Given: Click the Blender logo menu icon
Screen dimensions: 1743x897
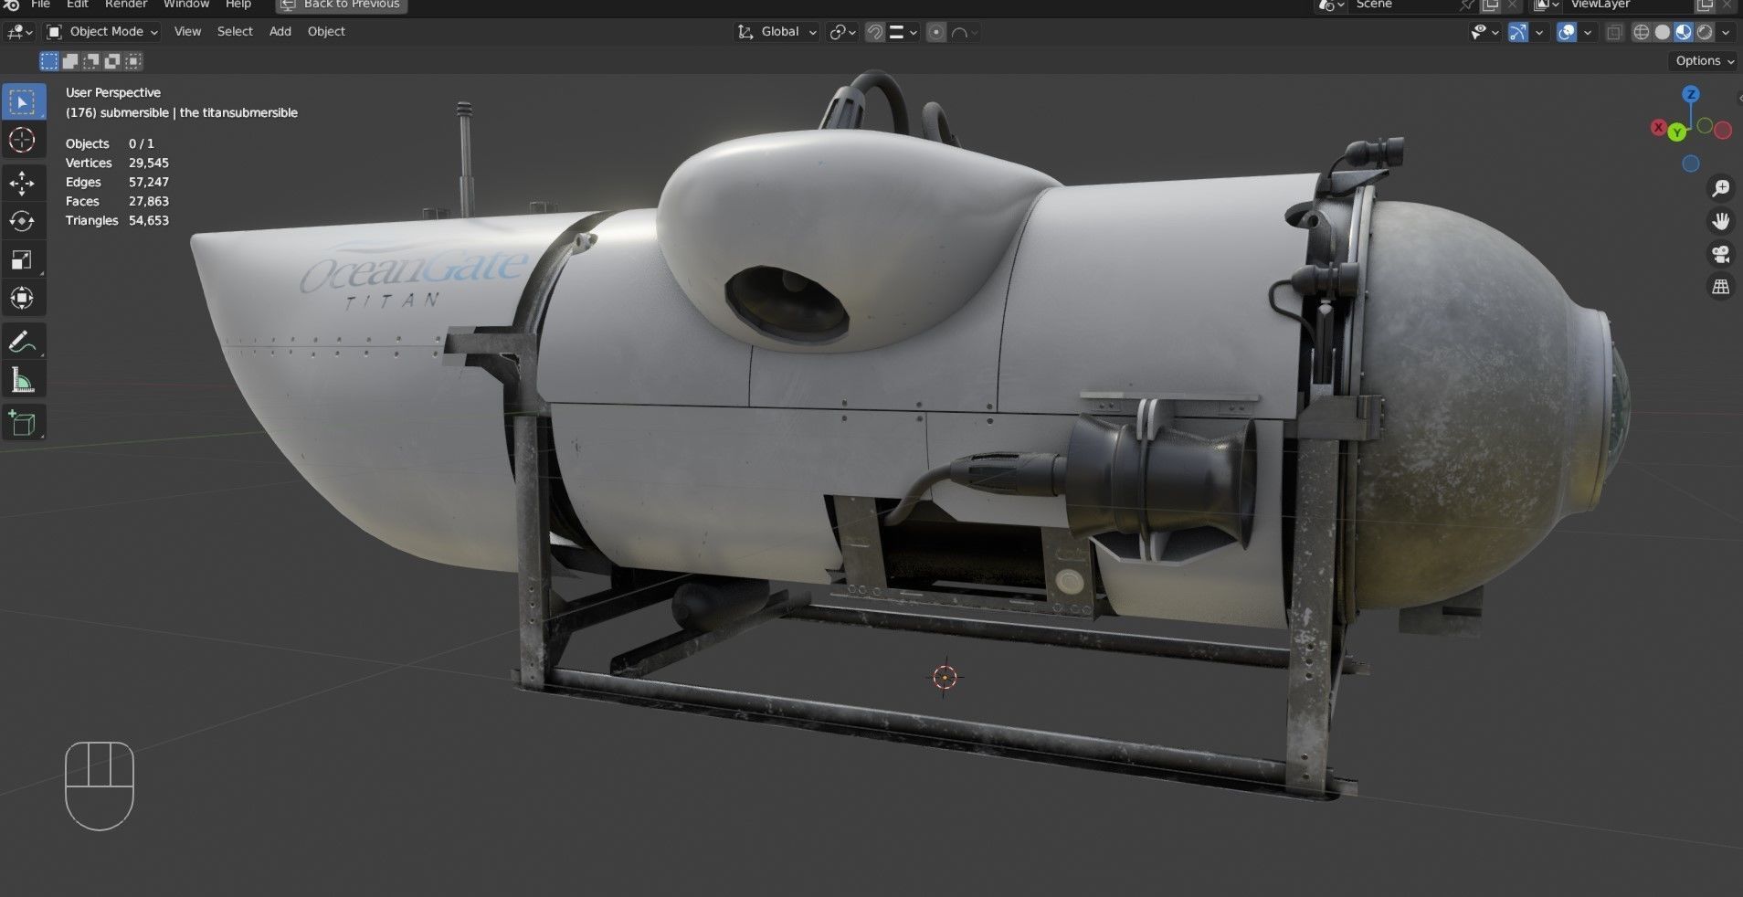Looking at the screenshot, I should pos(11,5).
